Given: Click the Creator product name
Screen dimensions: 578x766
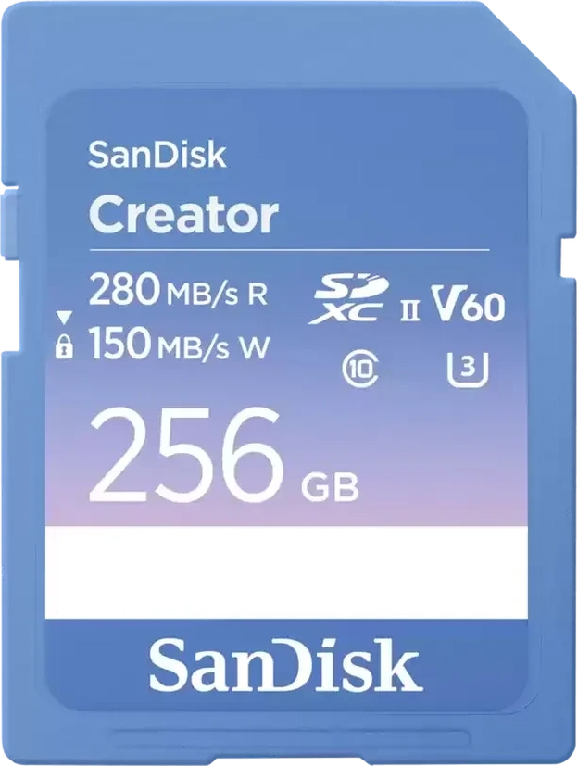Looking at the screenshot, I should (x=183, y=215).
